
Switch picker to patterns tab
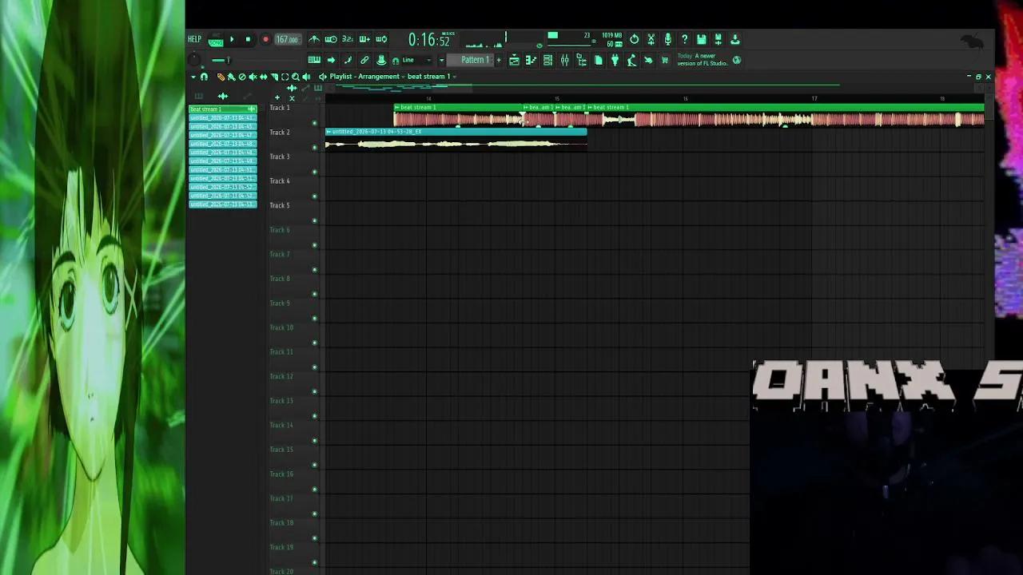198,96
